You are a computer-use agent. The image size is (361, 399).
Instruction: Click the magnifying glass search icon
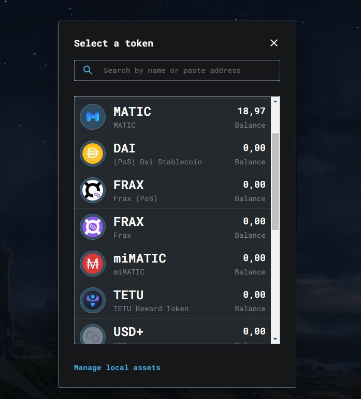pyautogui.click(x=88, y=70)
